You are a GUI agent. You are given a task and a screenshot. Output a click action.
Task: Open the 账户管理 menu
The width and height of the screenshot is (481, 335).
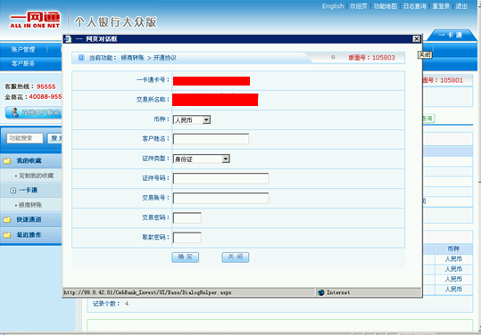tap(23, 49)
